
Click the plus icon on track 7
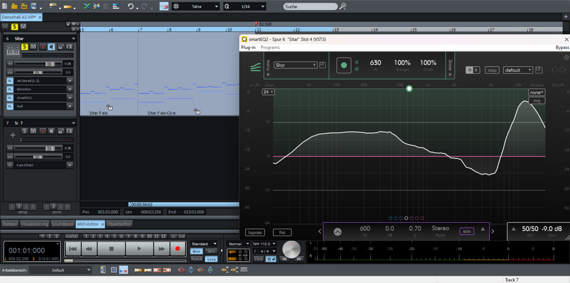12,135
